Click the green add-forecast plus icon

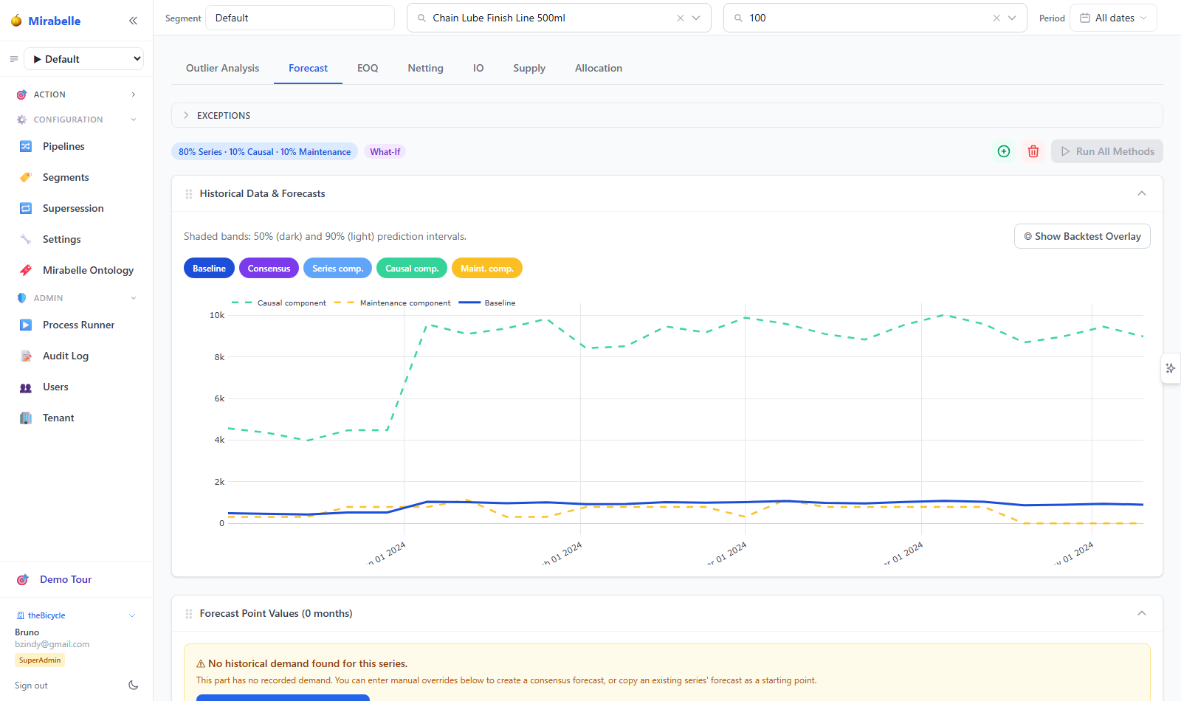point(1004,151)
